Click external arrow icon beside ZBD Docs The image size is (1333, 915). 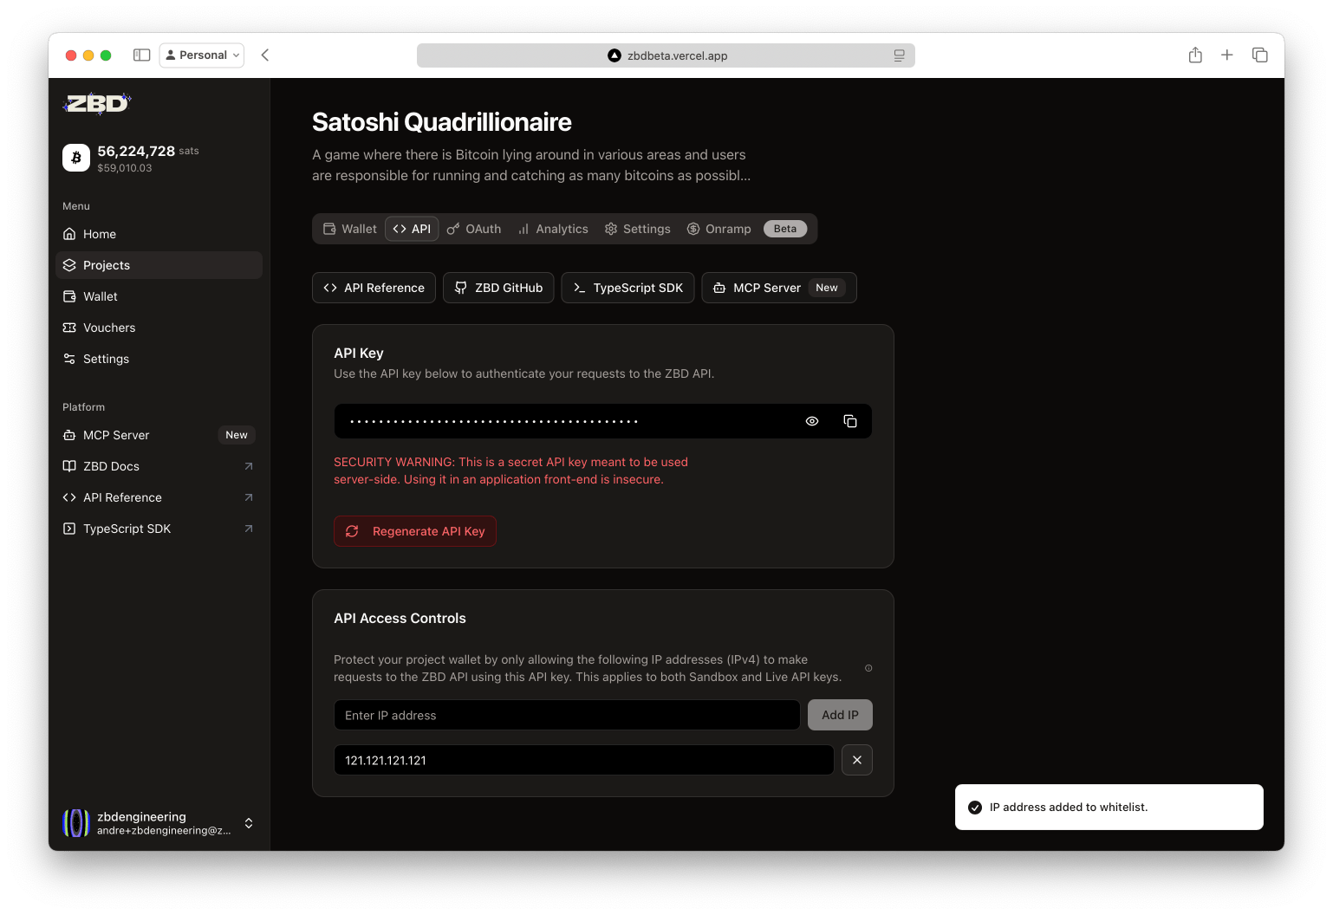click(249, 466)
